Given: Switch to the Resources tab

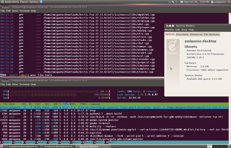Looking at the screenshot, I should pyautogui.click(x=196, y=34).
